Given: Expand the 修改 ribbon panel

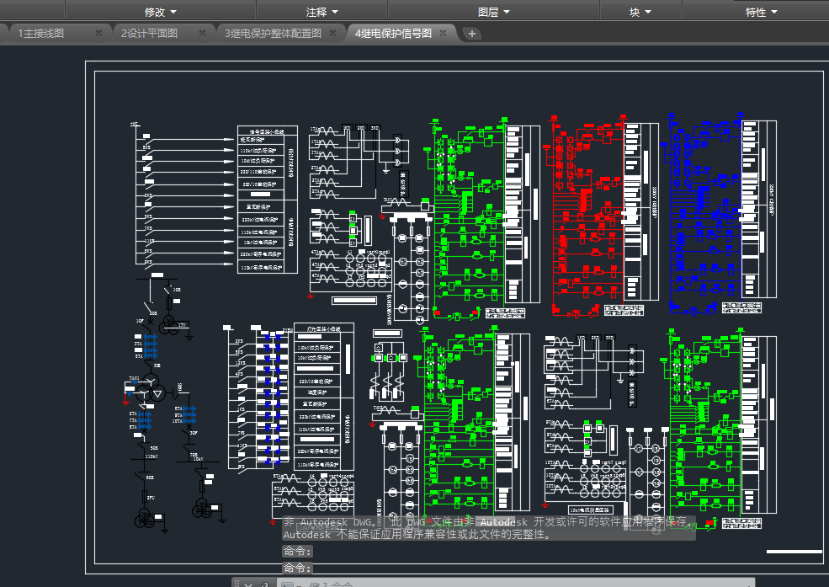Looking at the screenshot, I should [161, 12].
